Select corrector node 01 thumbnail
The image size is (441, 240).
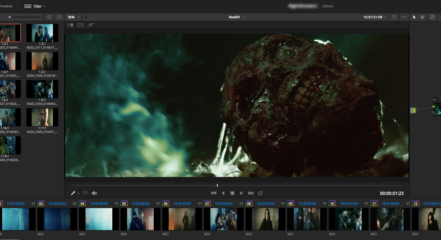pos(437,109)
